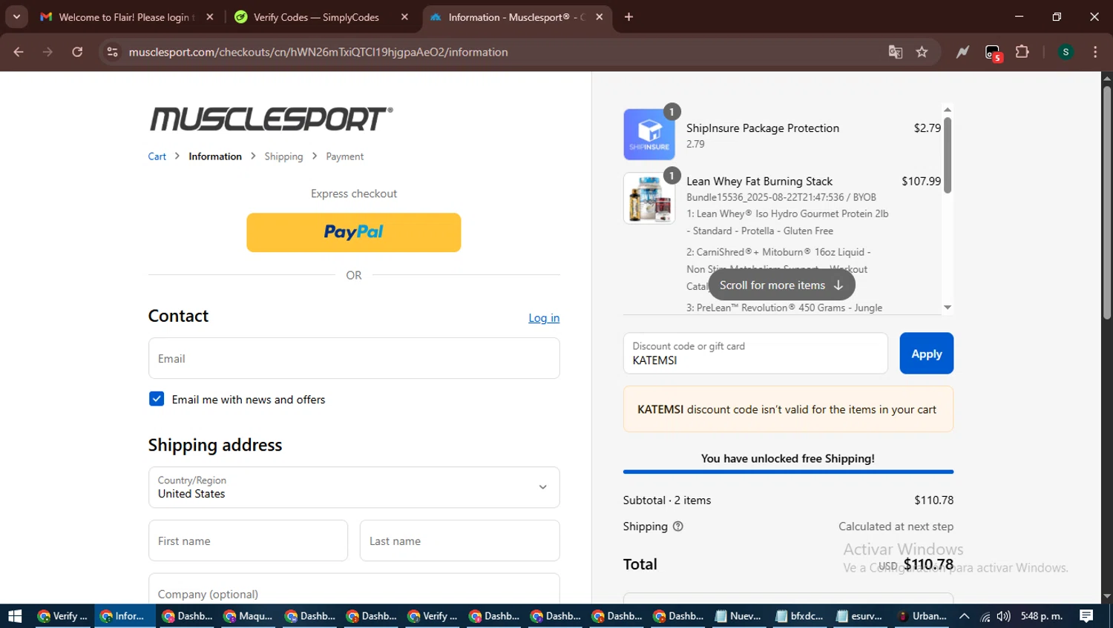Close the Information Musclesport tab

coord(600,17)
